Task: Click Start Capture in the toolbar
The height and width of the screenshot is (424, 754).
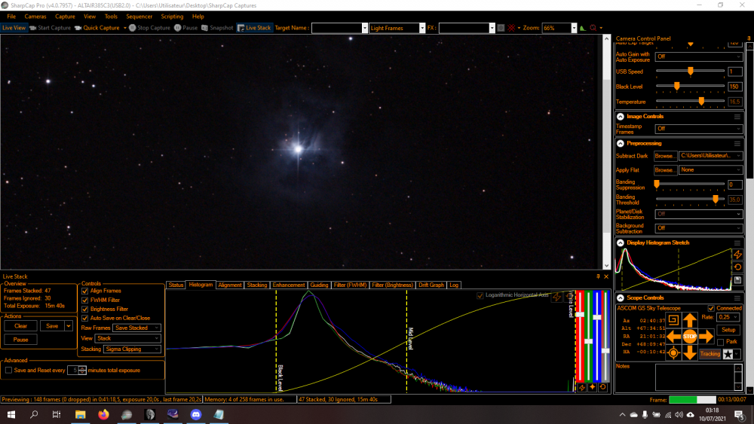Action: click(x=50, y=28)
